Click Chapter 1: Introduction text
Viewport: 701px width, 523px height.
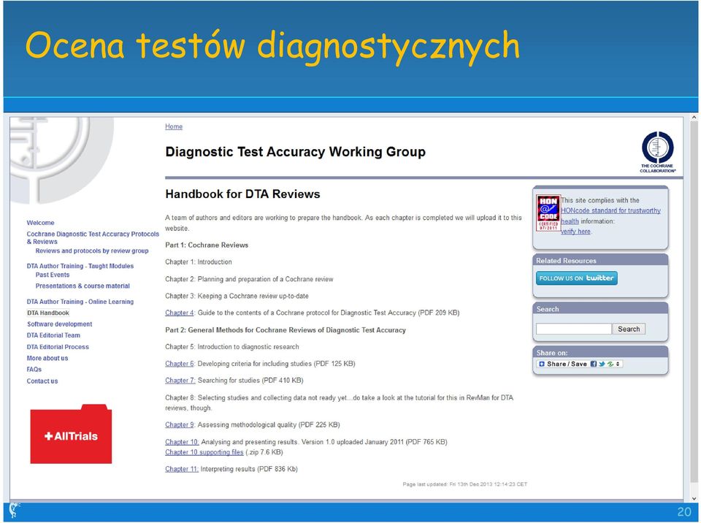tap(199, 262)
